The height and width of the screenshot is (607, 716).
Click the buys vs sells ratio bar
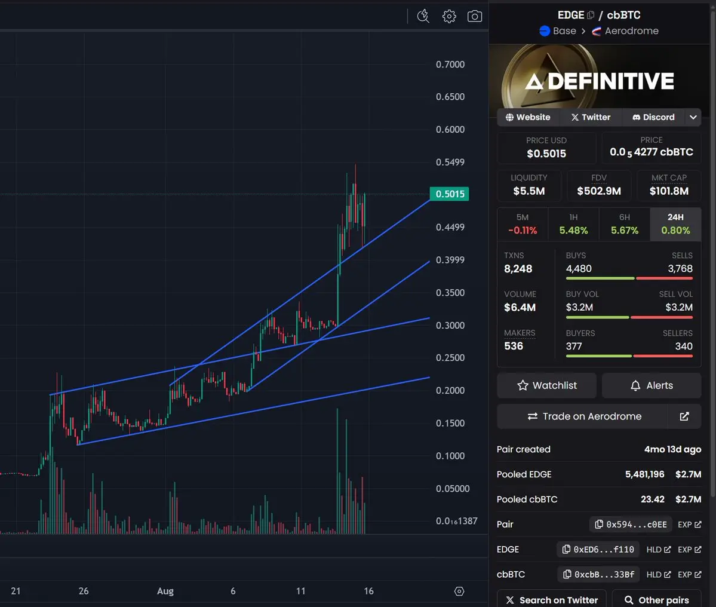(629, 278)
